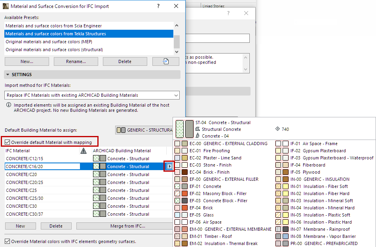Select EM-00 GENERIC - EXTERNAL MEMBRANE

223,229
